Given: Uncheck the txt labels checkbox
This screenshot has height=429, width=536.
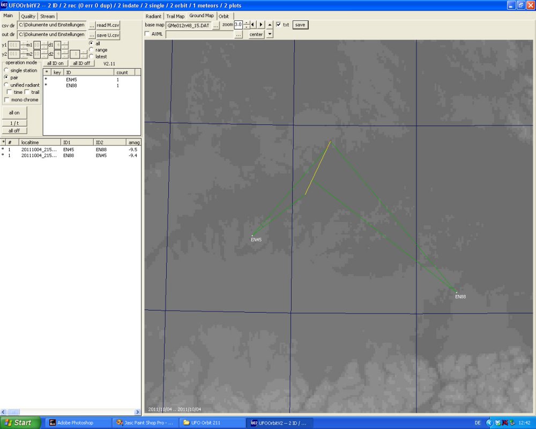Looking at the screenshot, I should (x=279, y=25).
